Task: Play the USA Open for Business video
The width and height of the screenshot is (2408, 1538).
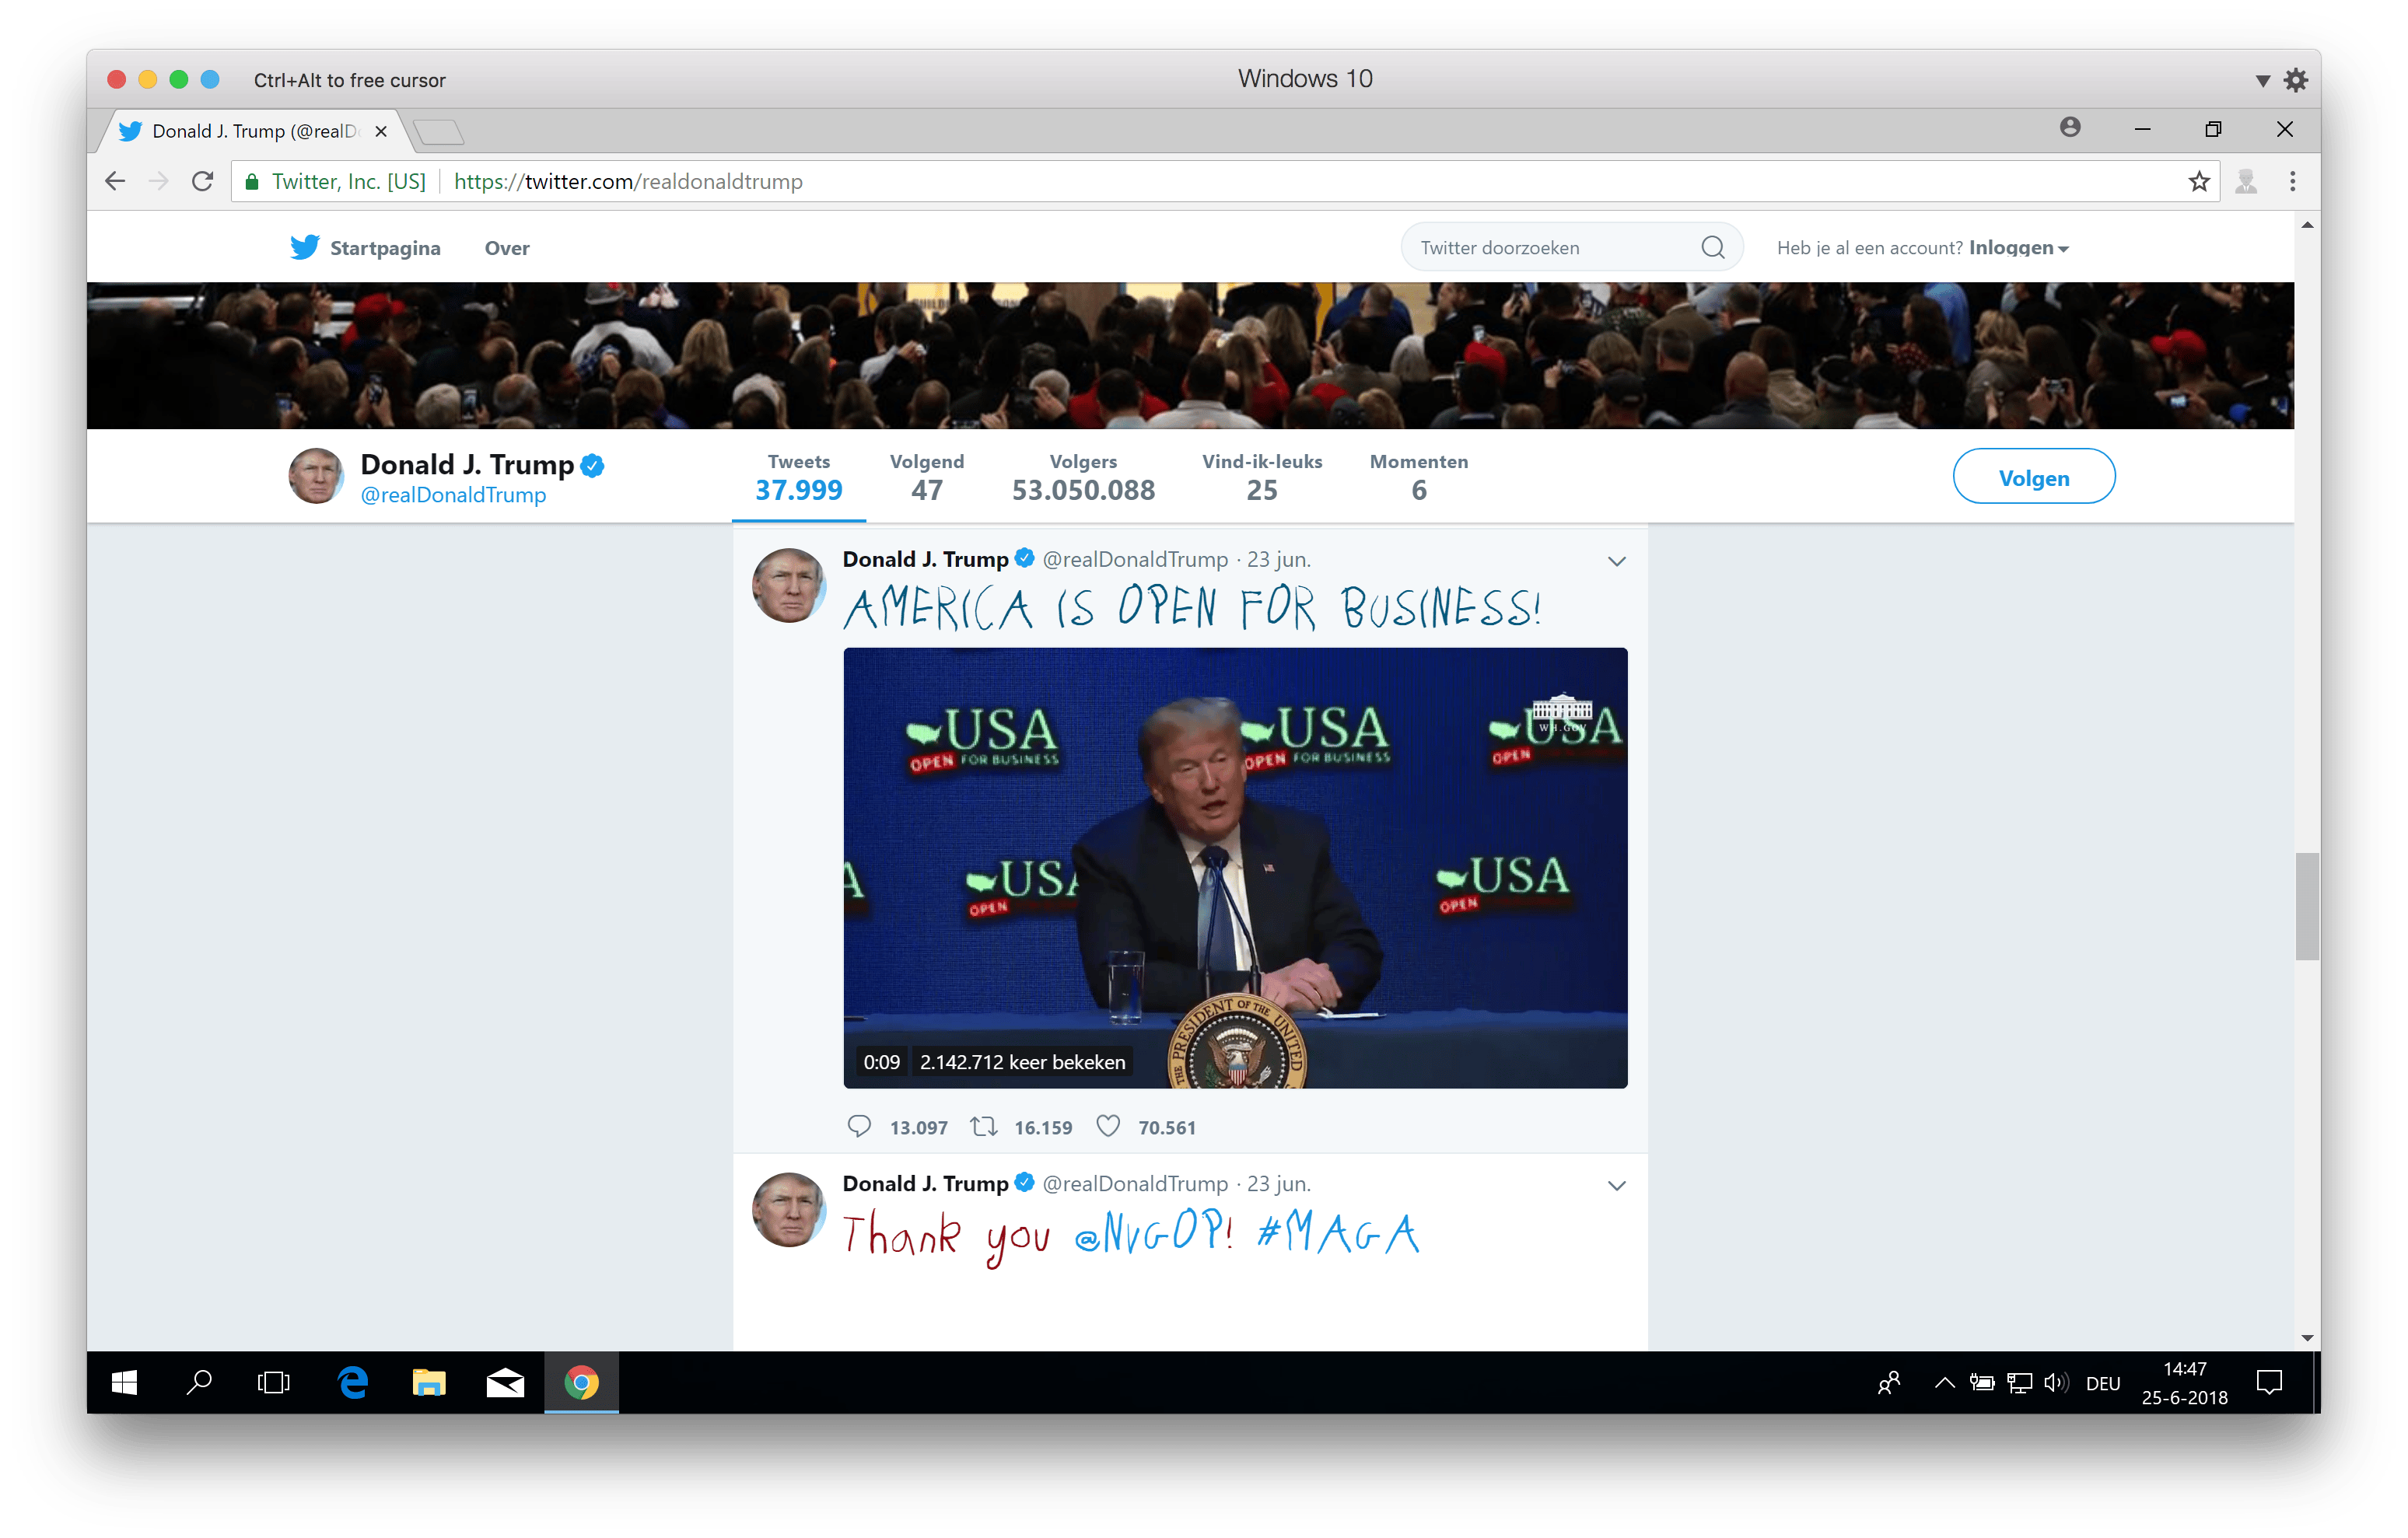Action: 1234,866
